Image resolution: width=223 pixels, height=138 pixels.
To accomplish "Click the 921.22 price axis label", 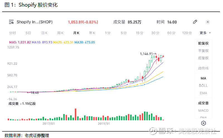I will coord(12,64).
